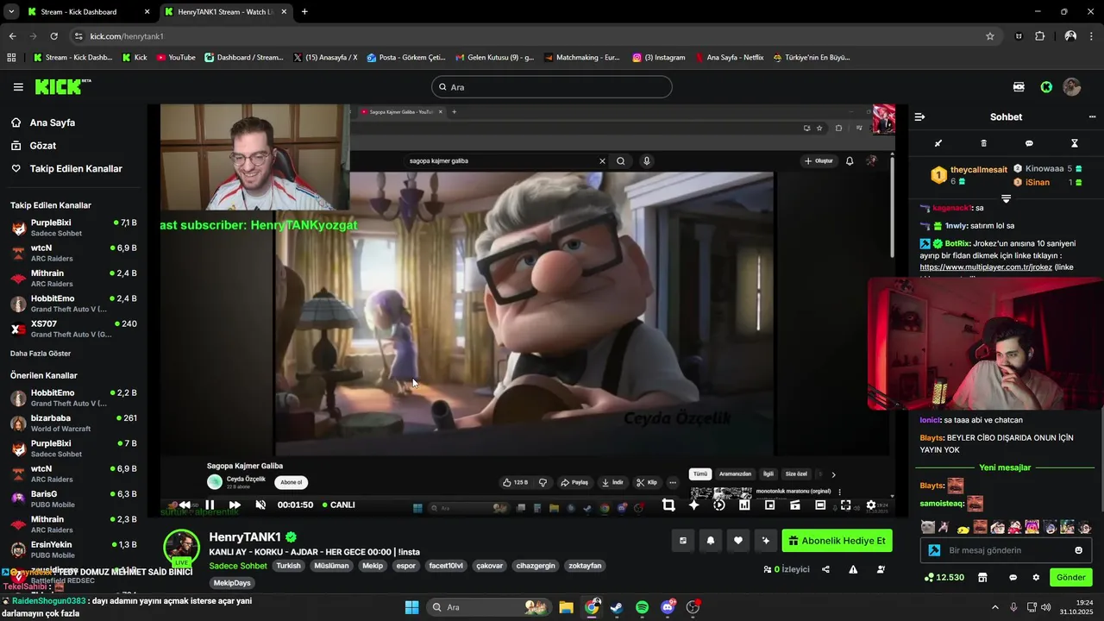Image resolution: width=1104 pixels, height=621 pixels.
Task: Click the hourglass slow mode icon
Action: point(1075,143)
